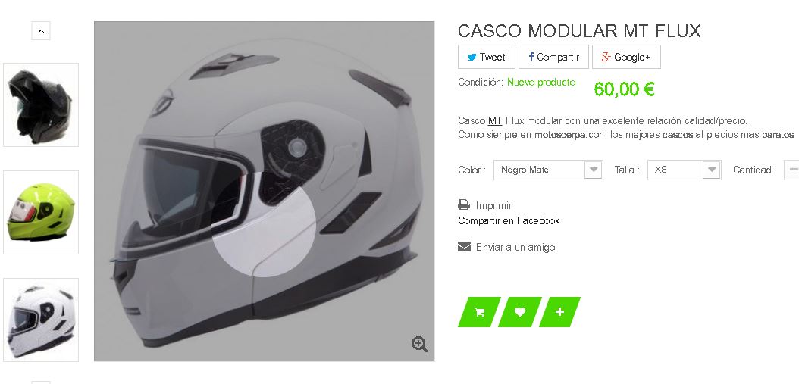Share on Facebook via Compartir button

(553, 57)
